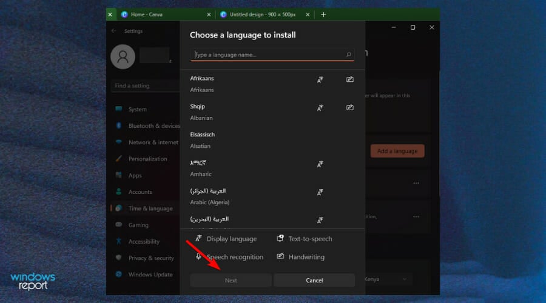
Task: Click the Find a setting search box
Action: pos(146,85)
